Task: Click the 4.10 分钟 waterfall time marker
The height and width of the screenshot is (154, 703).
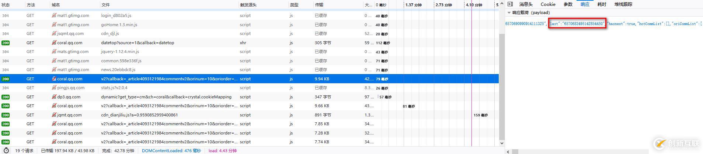Action: (x=474, y=5)
